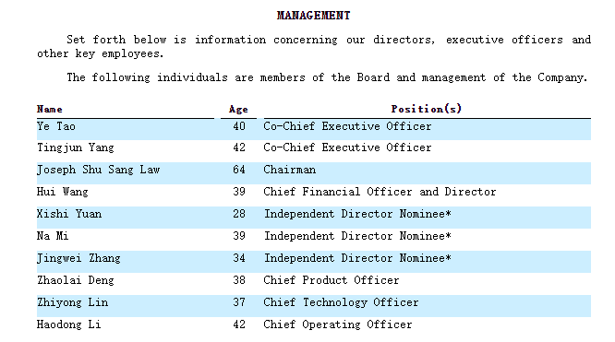Viewport: 615px width, 342px height.
Task: Click Chief Operating Officer text
Action: tap(338, 324)
